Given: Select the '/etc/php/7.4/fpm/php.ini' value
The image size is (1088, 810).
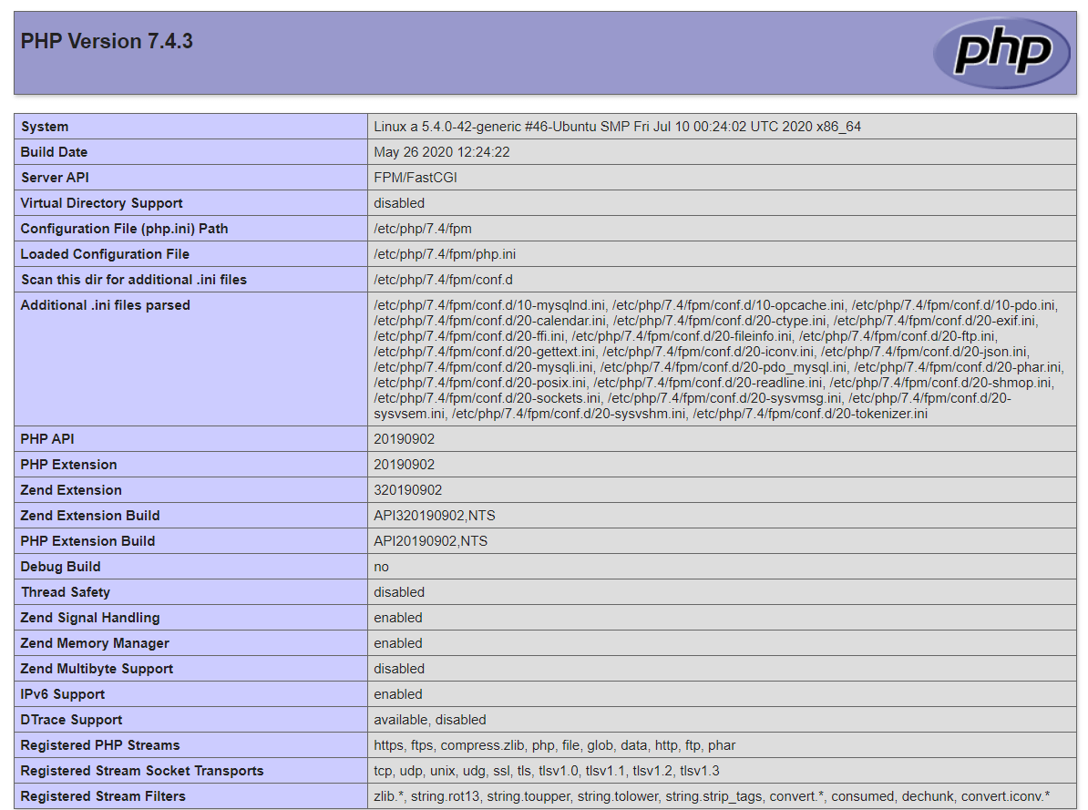Looking at the screenshot, I should (x=445, y=254).
